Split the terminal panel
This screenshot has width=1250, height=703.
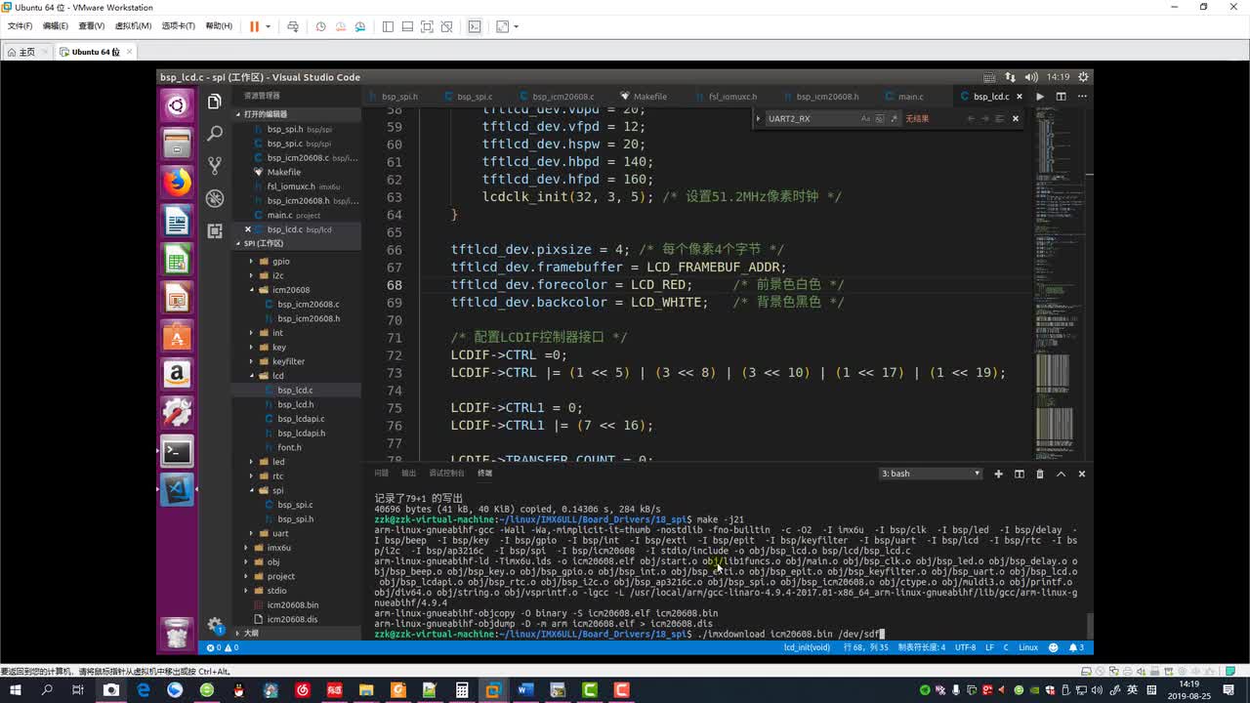(x=1019, y=474)
